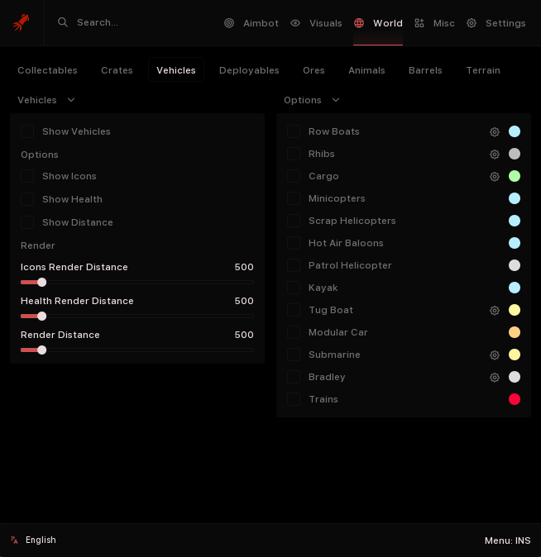
Task: Open Tug Boat gear settings
Action: (x=495, y=311)
